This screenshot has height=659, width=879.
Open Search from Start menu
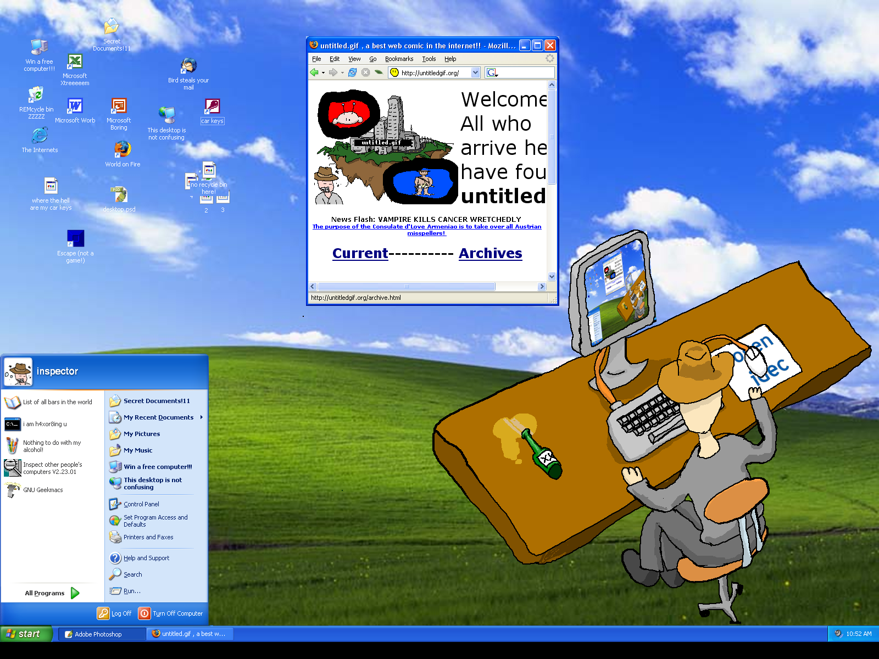click(x=156, y=574)
